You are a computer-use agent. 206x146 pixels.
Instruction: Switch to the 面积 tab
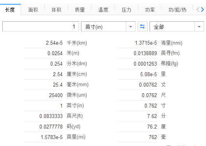coord(33,10)
